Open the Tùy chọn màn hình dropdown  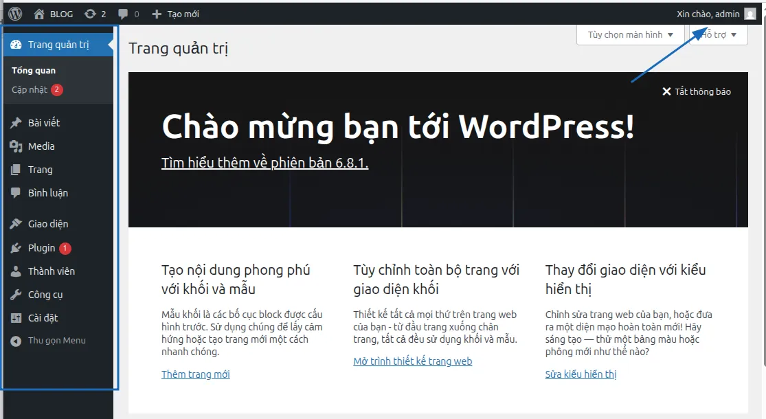[629, 34]
